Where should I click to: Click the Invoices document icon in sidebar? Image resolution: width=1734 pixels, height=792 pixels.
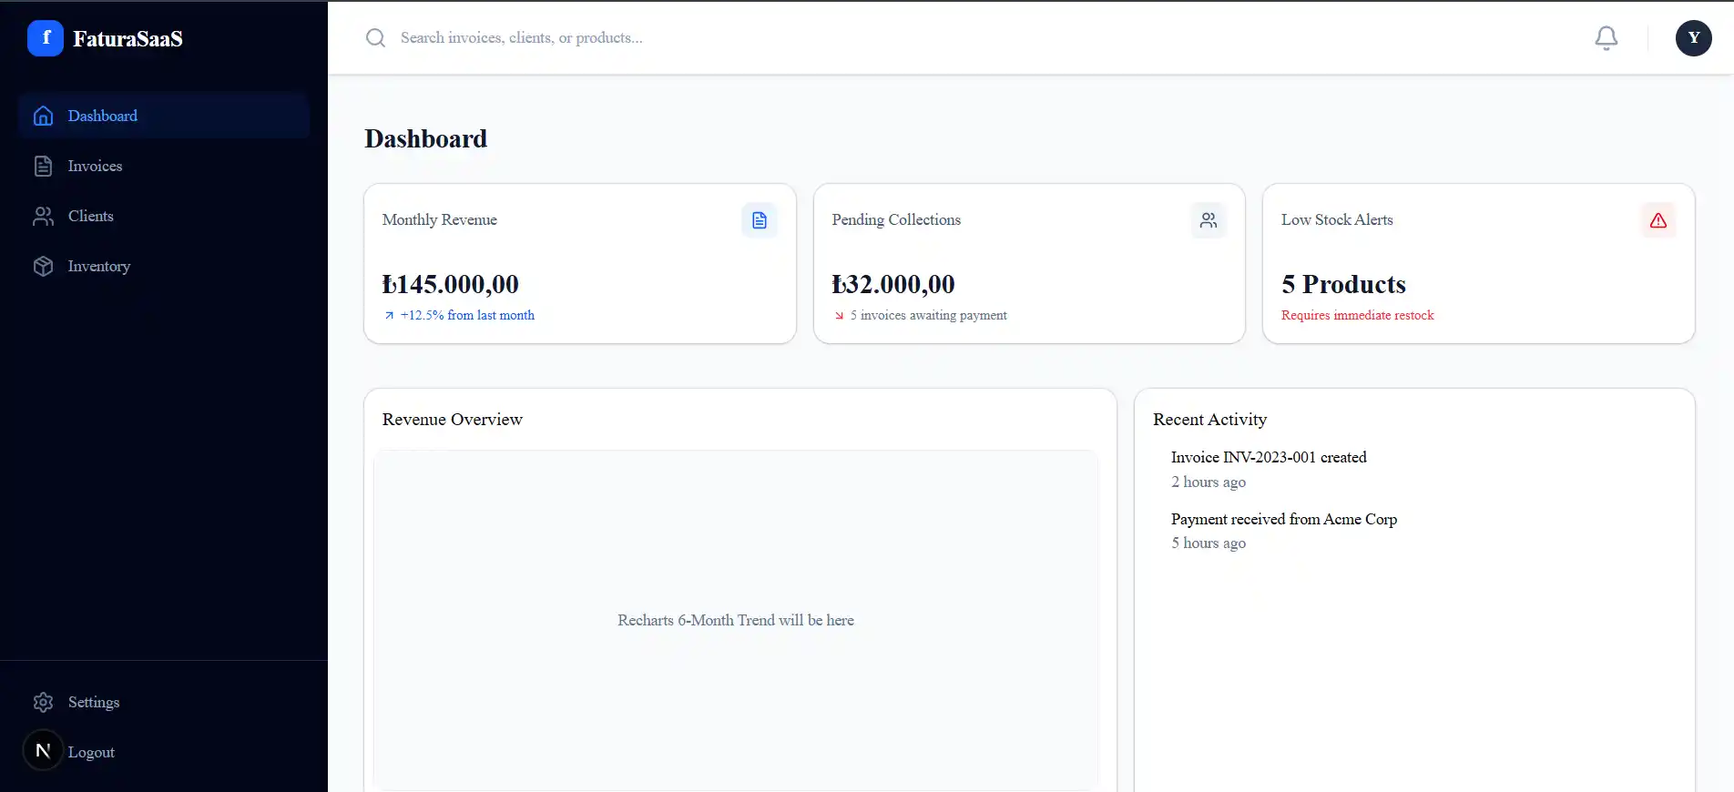point(43,166)
